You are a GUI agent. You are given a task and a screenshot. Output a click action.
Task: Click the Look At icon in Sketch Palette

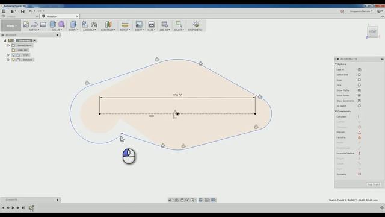click(x=359, y=70)
